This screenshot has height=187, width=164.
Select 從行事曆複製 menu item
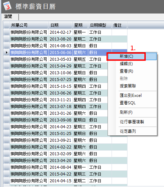click(132, 122)
